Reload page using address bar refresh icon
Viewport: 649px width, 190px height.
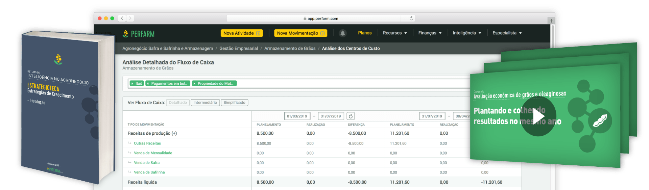(411, 18)
